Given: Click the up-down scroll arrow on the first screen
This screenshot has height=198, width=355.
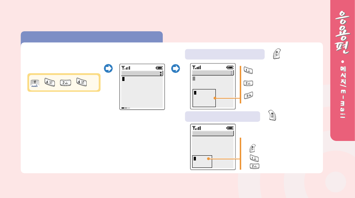Looking at the screenshot, I should (161, 74).
